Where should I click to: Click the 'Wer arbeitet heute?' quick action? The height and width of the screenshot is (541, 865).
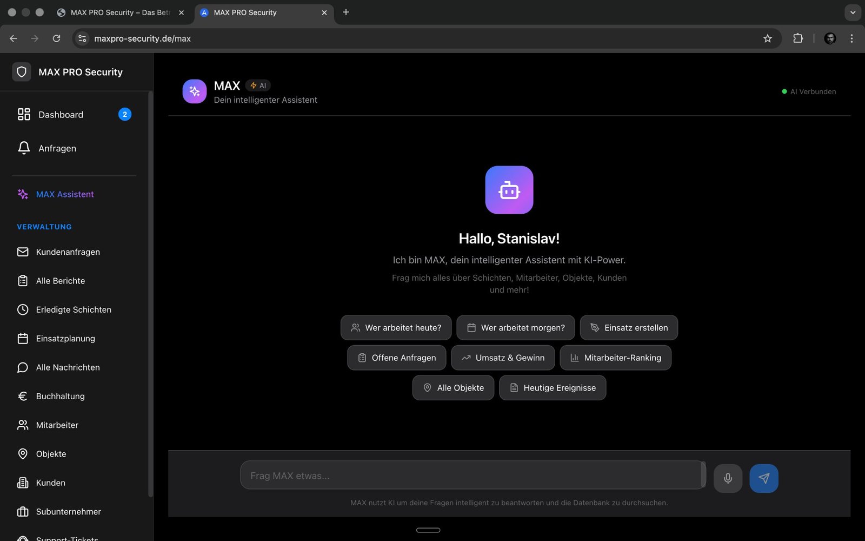pyautogui.click(x=396, y=327)
